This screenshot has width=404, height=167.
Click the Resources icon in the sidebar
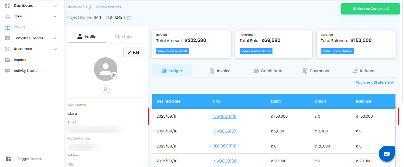click(8, 49)
